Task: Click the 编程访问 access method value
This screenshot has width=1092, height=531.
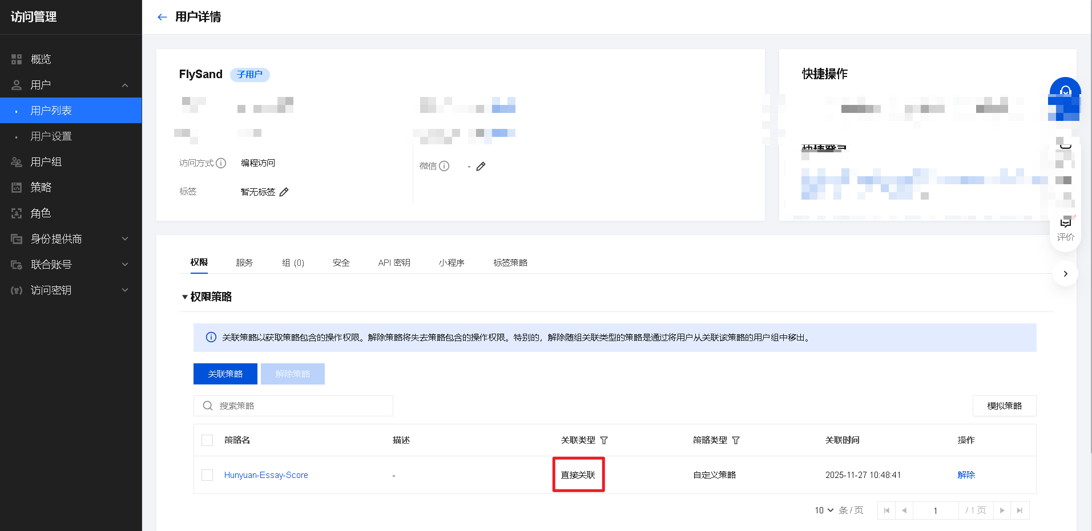Action: tap(258, 163)
